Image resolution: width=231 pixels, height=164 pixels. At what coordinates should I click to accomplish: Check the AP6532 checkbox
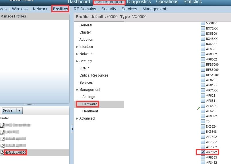coord(203,54)
